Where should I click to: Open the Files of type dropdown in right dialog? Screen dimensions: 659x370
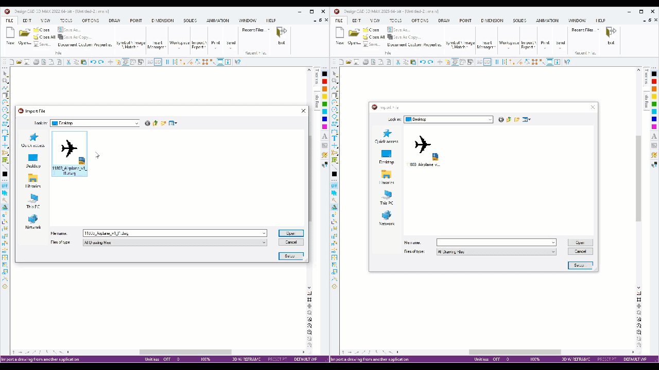[496, 252]
